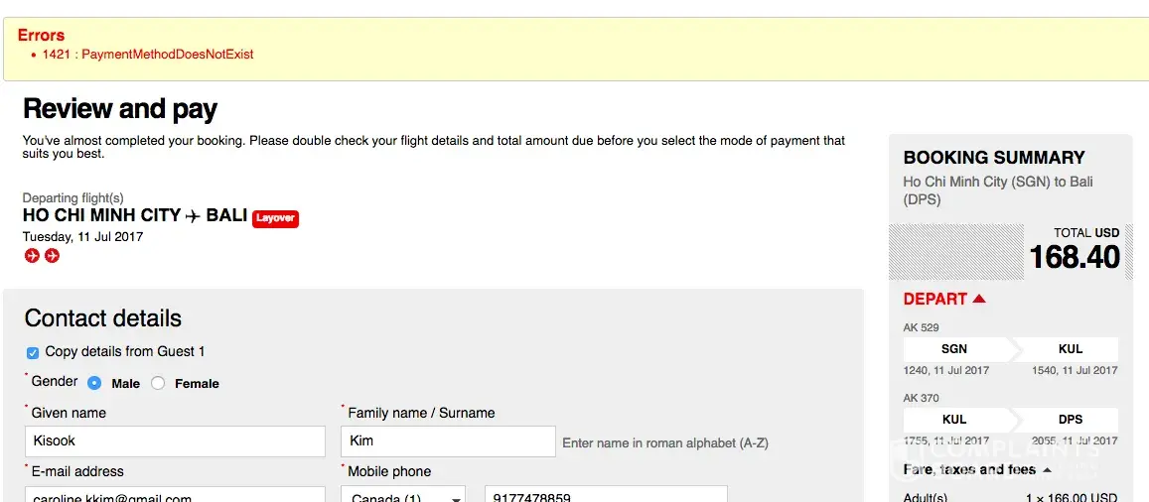Click the airplane icon between city names
1149x502 pixels.
[193, 215]
